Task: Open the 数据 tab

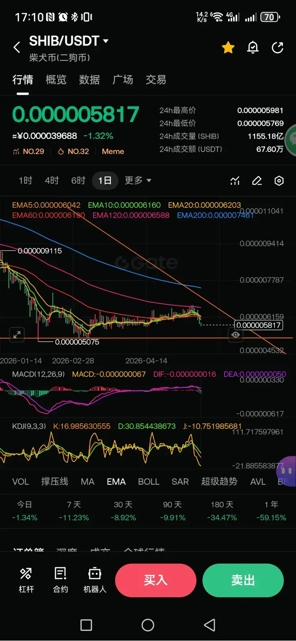Action: tap(89, 80)
